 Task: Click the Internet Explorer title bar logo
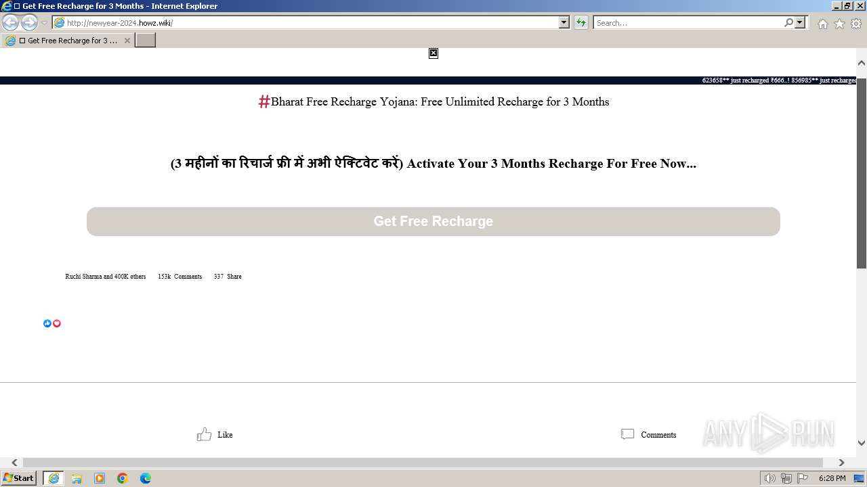tap(7, 6)
